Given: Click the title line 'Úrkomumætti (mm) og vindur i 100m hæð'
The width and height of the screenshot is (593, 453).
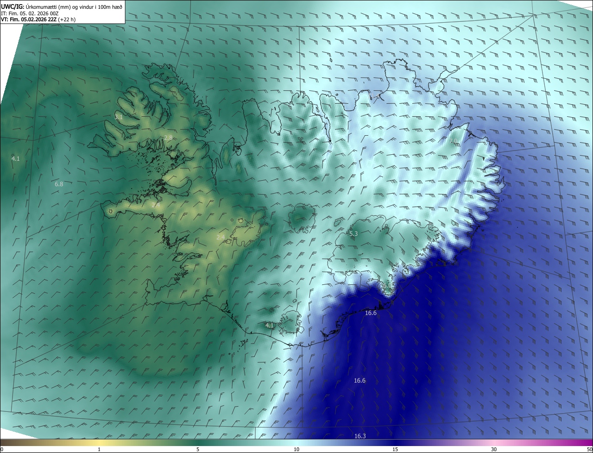Looking at the screenshot, I should [x=74, y=6].
